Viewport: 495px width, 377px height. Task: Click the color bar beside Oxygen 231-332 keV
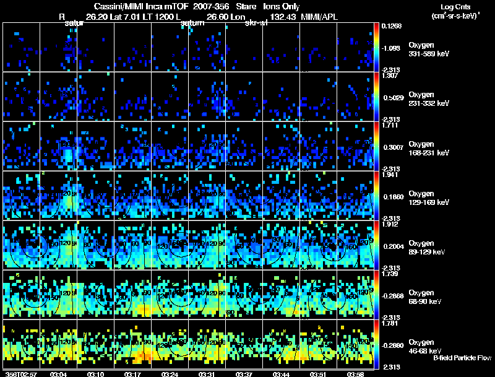(378, 97)
